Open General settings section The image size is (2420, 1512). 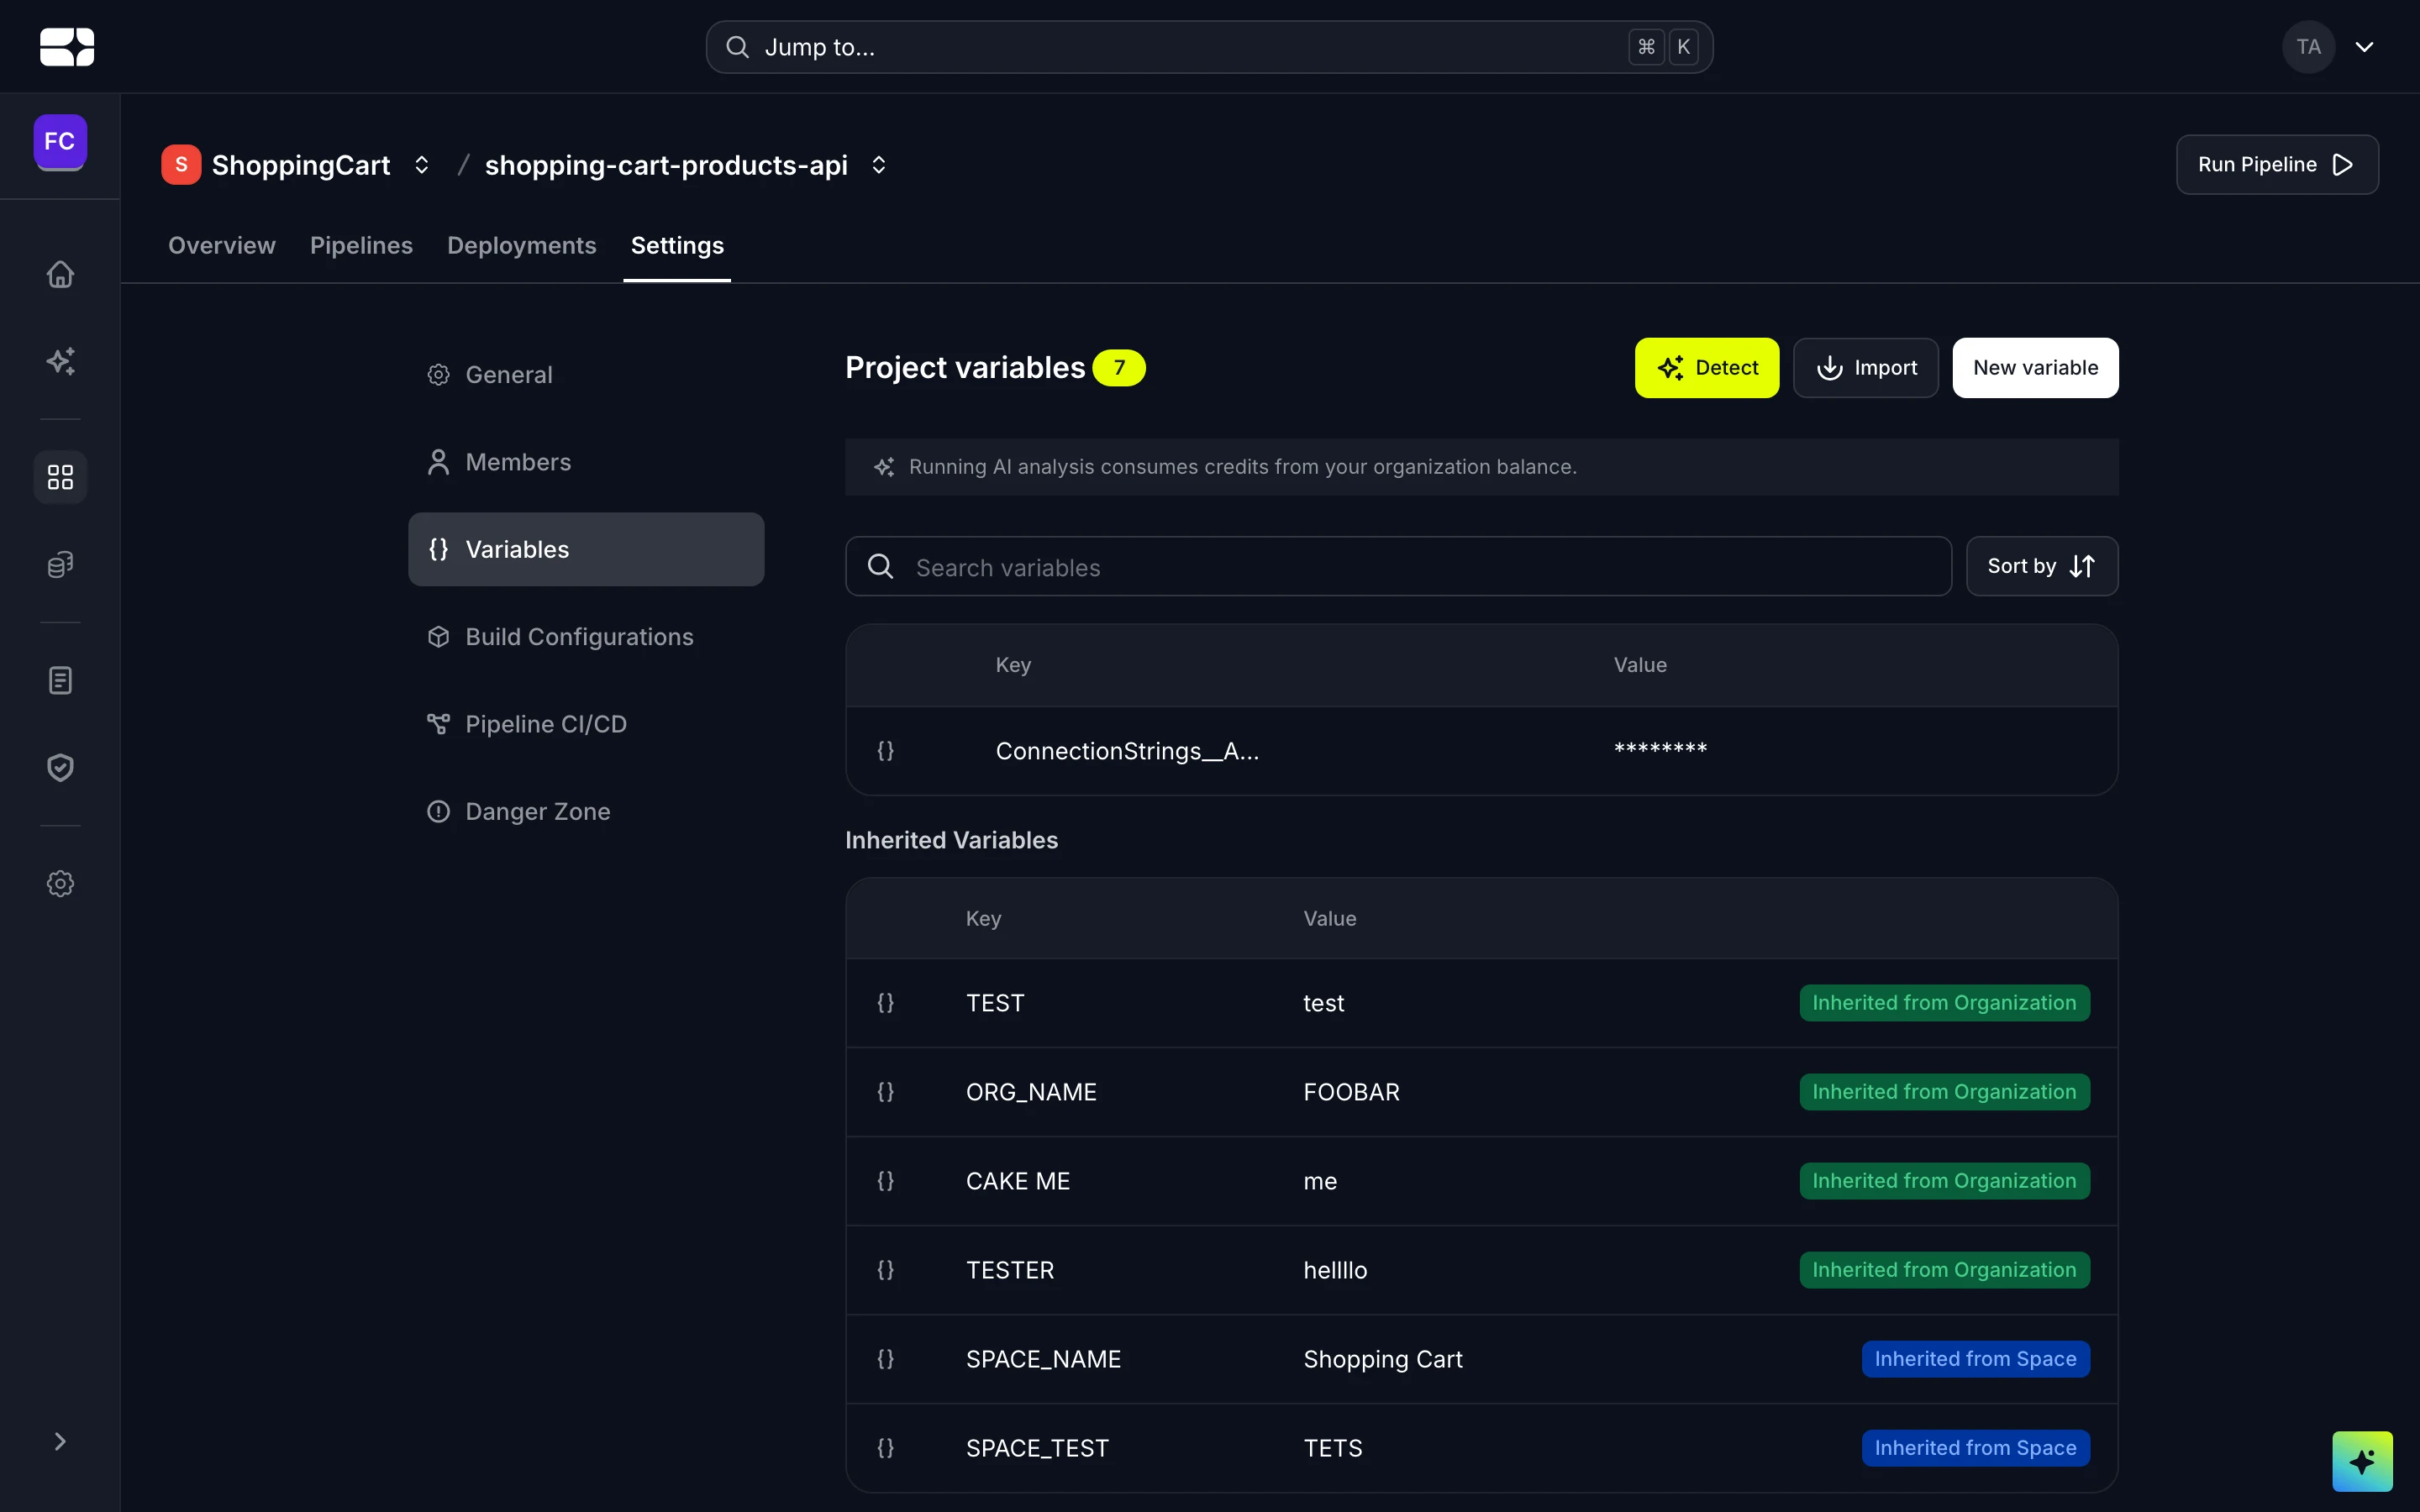coord(586,375)
